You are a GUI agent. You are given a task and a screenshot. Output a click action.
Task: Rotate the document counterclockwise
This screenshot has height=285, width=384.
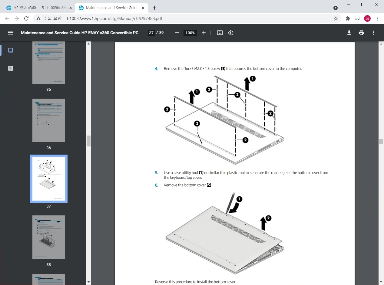click(231, 33)
